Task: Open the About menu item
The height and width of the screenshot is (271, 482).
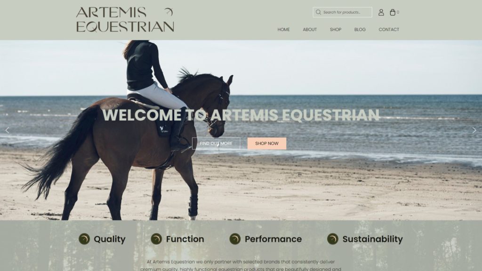Action: coord(310,30)
